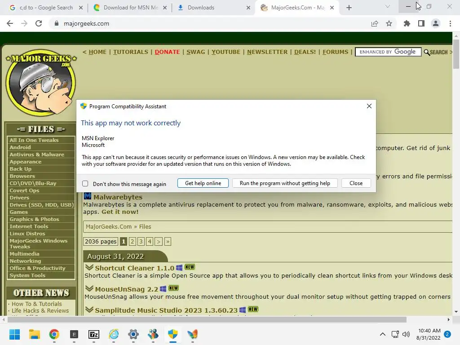Open Shortcut Cleaner 1.1.0 link
This screenshot has width=460, height=345.
pyautogui.click(x=135, y=268)
